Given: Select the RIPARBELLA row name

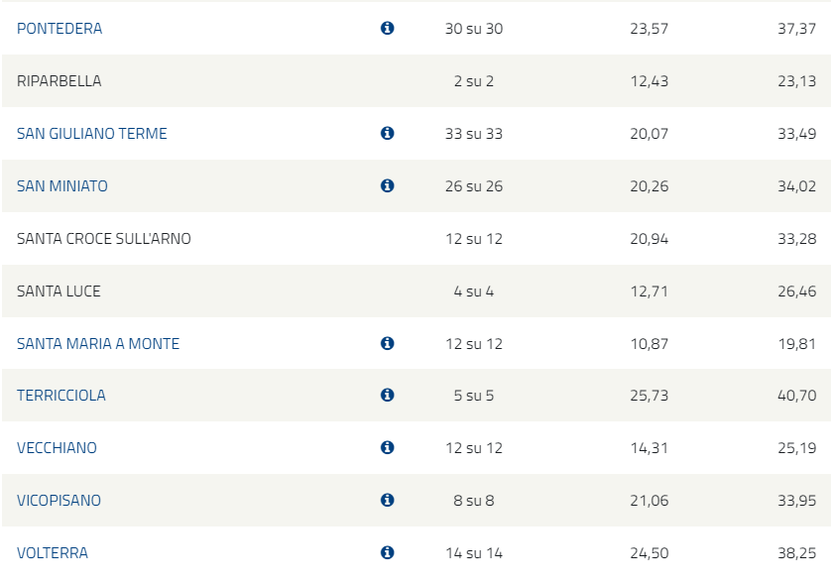Looking at the screenshot, I should pos(59,80).
